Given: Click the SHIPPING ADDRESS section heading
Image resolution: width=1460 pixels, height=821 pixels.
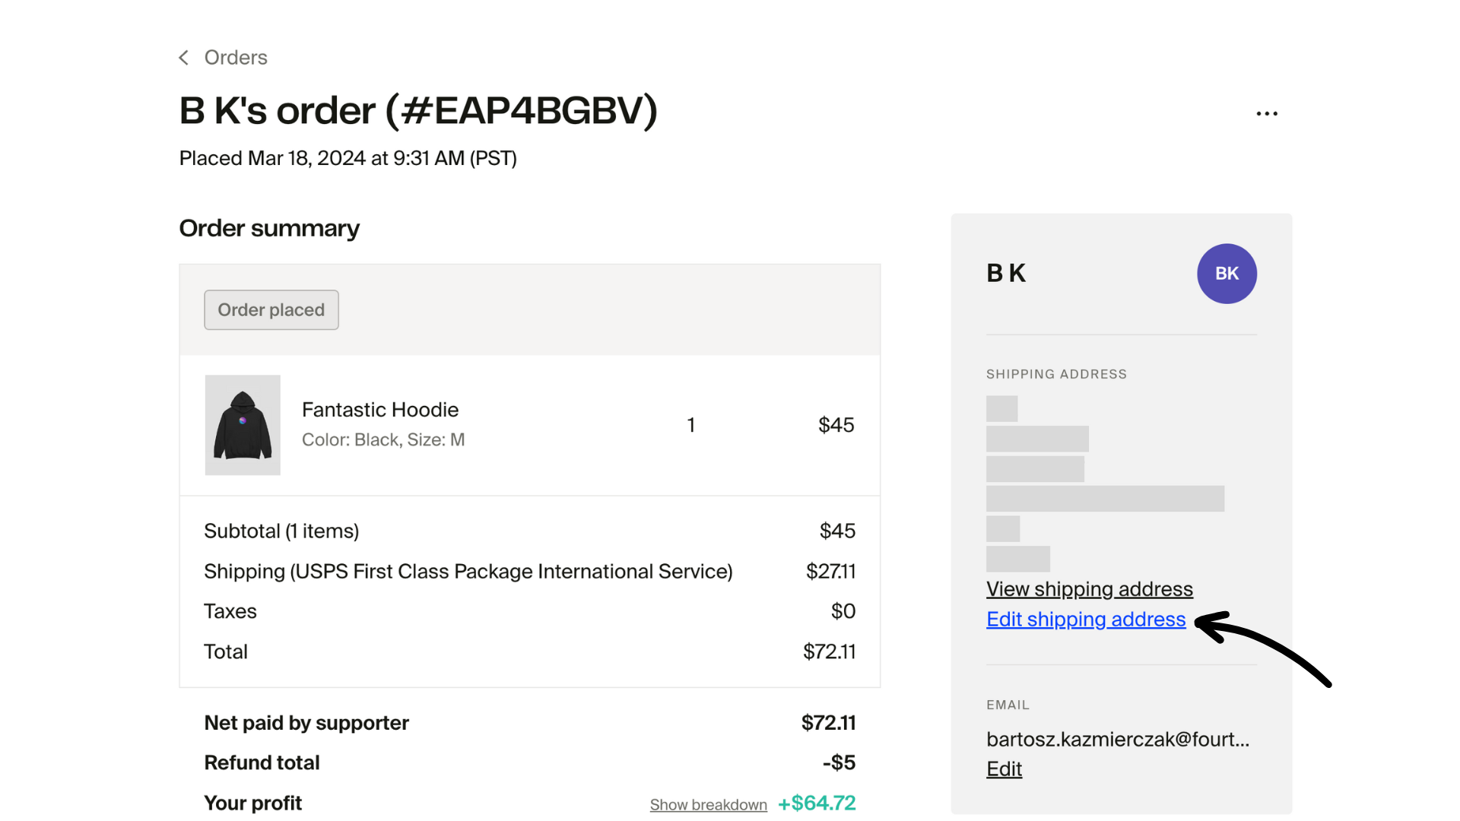Looking at the screenshot, I should pos(1056,373).
